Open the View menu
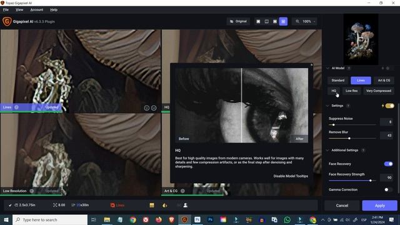This screenshot has width=400, height=225. (19, 10)
